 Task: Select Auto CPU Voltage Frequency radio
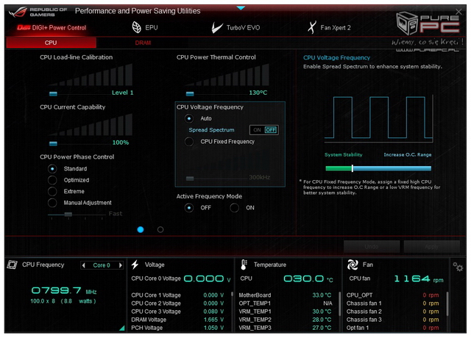(x=189, y=118)
